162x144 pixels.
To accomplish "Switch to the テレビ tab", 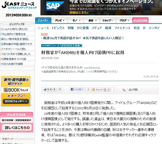I will pos(59,20).
